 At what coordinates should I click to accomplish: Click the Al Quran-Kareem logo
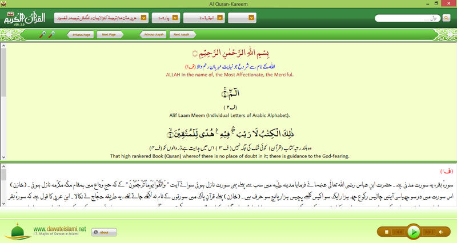[25, 19]
